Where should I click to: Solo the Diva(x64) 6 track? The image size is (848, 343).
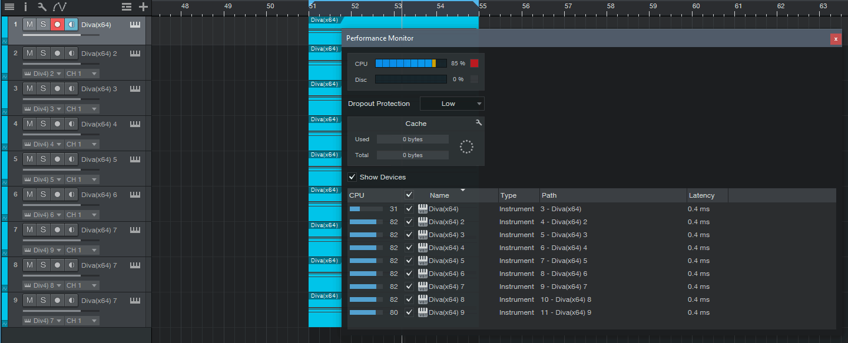[x=43, y=195]
